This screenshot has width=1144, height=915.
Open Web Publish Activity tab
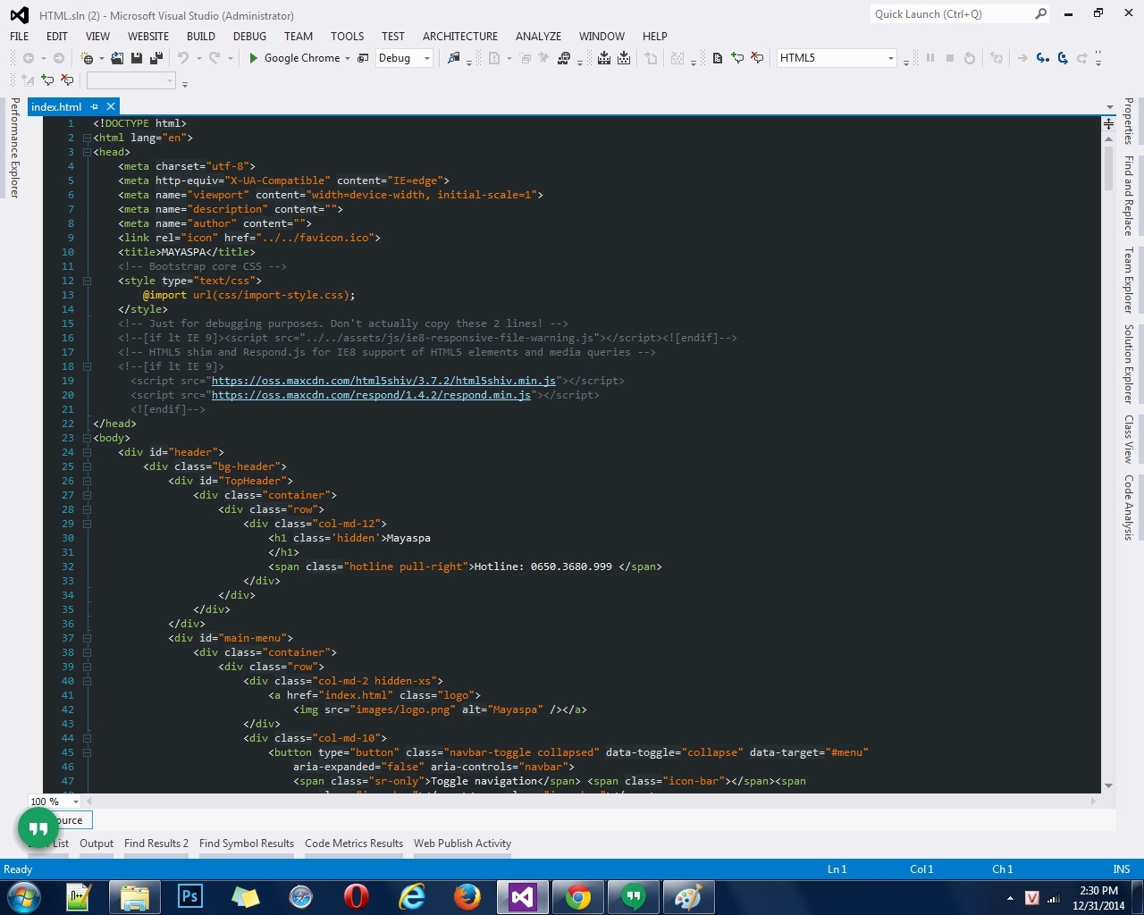pyautogui.click(x=462, y=844)
